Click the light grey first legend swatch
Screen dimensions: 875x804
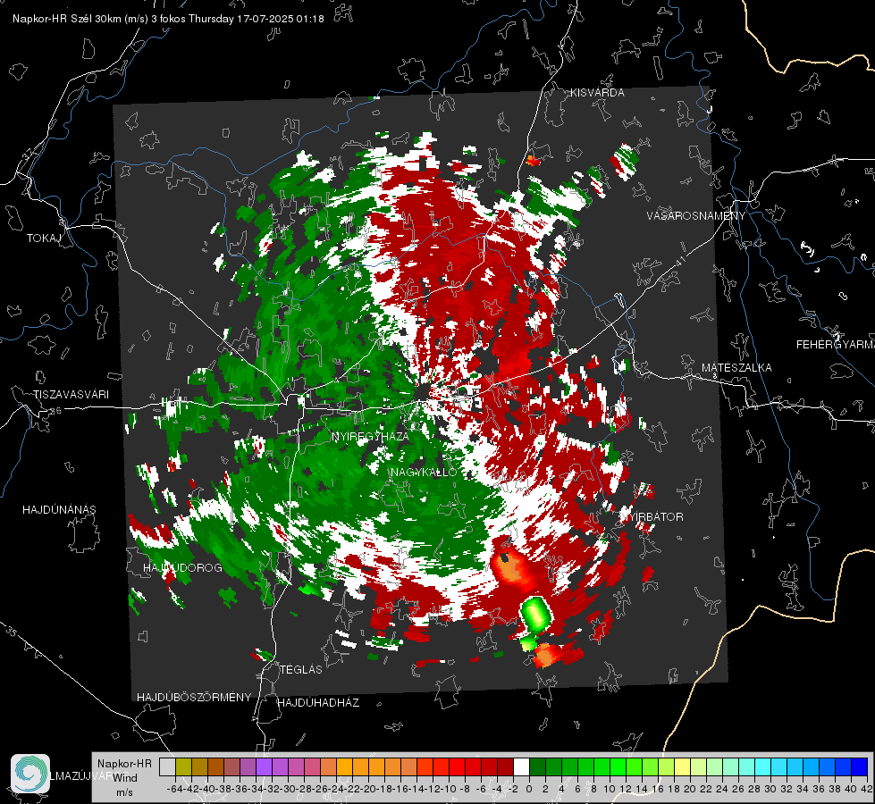point(167,766)
